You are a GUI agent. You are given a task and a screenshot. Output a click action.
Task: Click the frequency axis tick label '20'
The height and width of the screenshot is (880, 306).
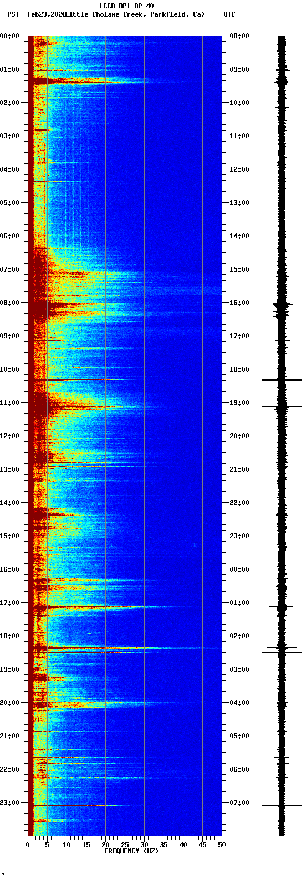click(x=105, y=845)
